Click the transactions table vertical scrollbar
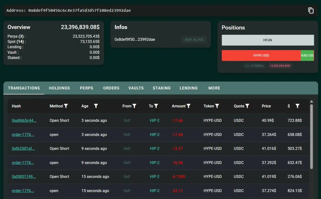Image resolution: width=321 pixels, height=199 pixels. [x=311, y=137]
